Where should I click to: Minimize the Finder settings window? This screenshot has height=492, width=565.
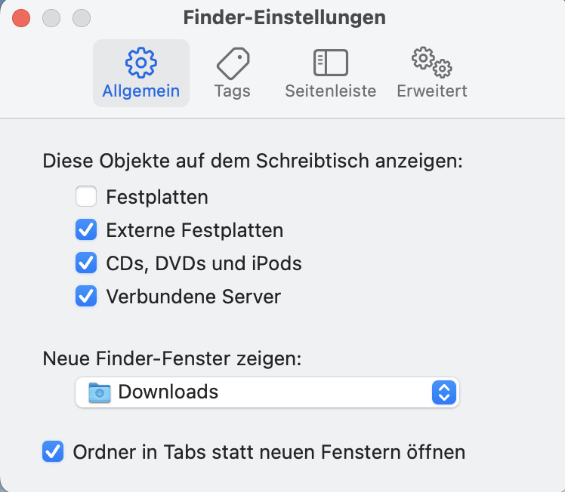pos(51,17)
